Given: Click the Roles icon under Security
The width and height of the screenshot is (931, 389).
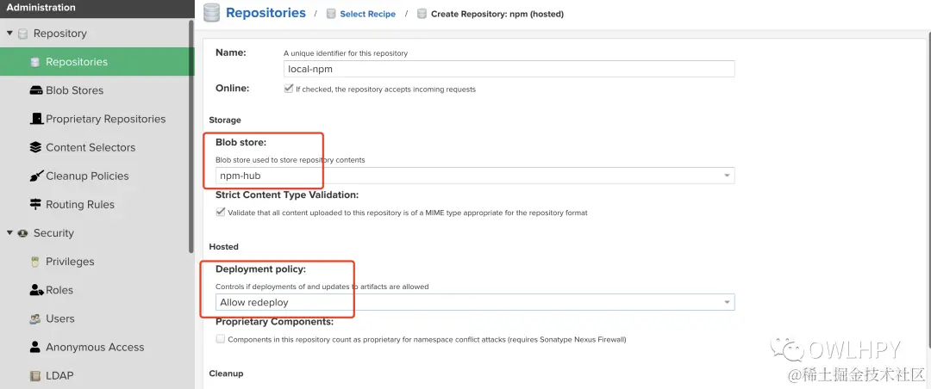Looking at the screenshot, I should coord(35,290).
